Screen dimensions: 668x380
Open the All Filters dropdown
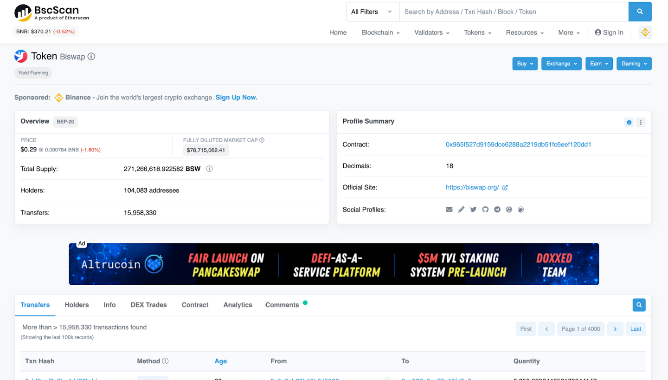click(x=373, y=12)
